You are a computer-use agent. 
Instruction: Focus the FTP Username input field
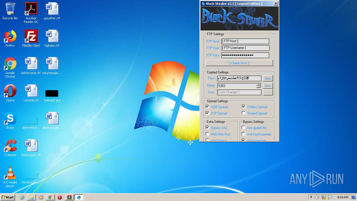245,48
